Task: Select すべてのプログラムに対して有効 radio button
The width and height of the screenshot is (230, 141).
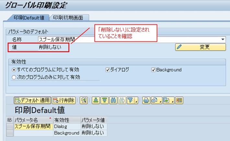Action: (14, 70)
